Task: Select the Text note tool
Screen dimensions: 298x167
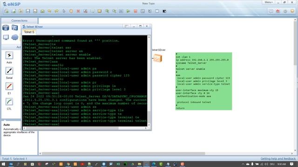Action: [93, 11]
